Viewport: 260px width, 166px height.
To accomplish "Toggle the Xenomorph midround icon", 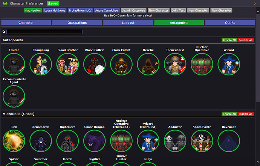I will (41, 141).
